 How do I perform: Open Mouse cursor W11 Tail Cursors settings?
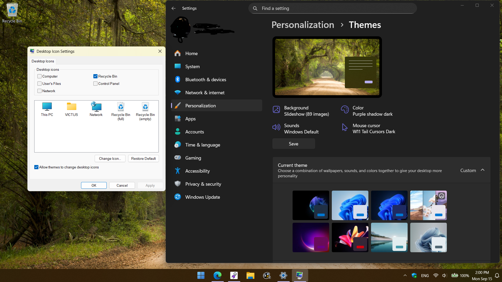368,129
